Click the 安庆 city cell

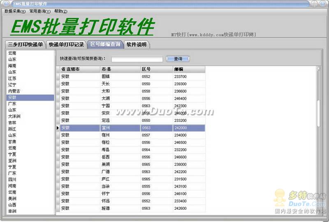click(x=120, y=113)
